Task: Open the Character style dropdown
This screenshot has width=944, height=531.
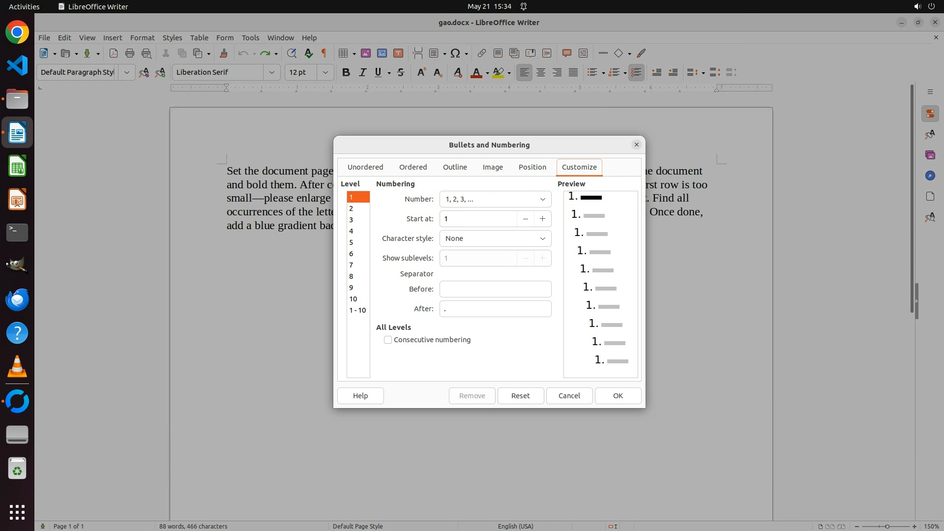Action: tap(495, 238)
